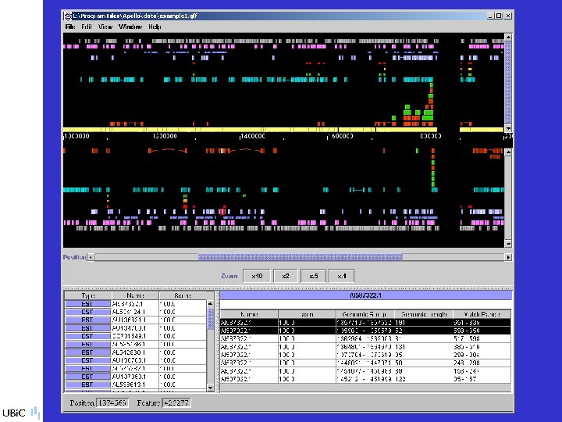Click the Position horizontal scrollbar thumb
The image size is (562, 422).
[300, 257]
